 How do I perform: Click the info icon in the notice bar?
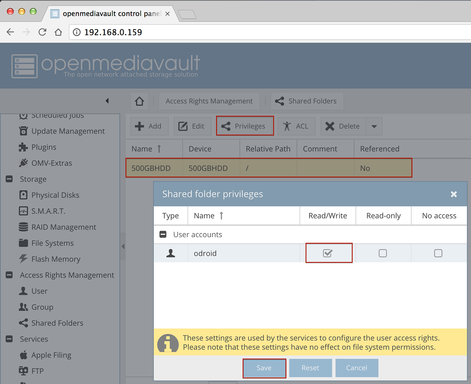(x=168, y=343)
